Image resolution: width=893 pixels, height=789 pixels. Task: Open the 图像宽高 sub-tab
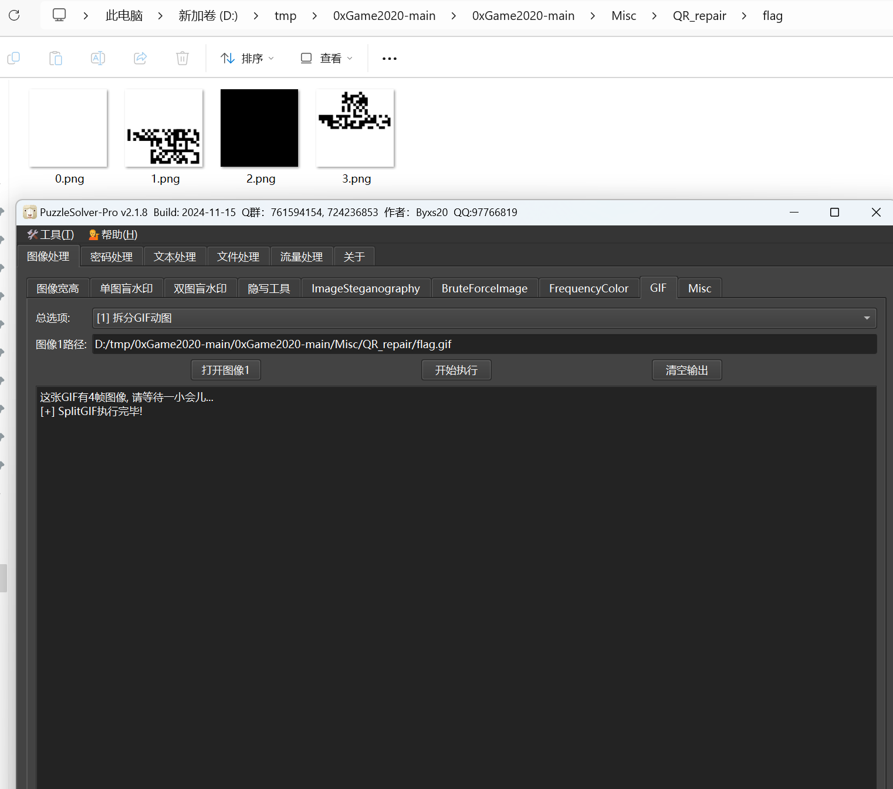tap(57, 288)
